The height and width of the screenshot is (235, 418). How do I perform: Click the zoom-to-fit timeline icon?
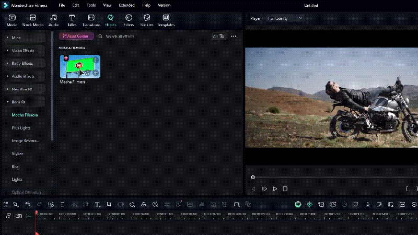(402, 204)
